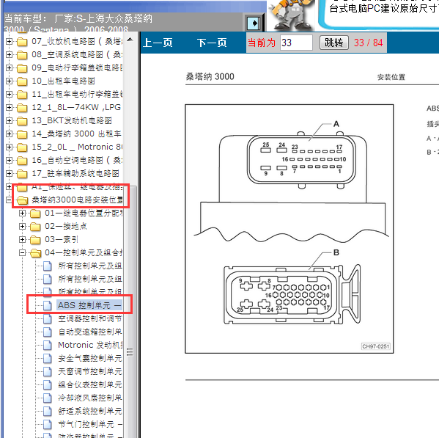Image resolution: width=439 pixels, height=438 pixels.
Task: Expand the 03—索引 subfolder
Action: click(x=22, y=240)
